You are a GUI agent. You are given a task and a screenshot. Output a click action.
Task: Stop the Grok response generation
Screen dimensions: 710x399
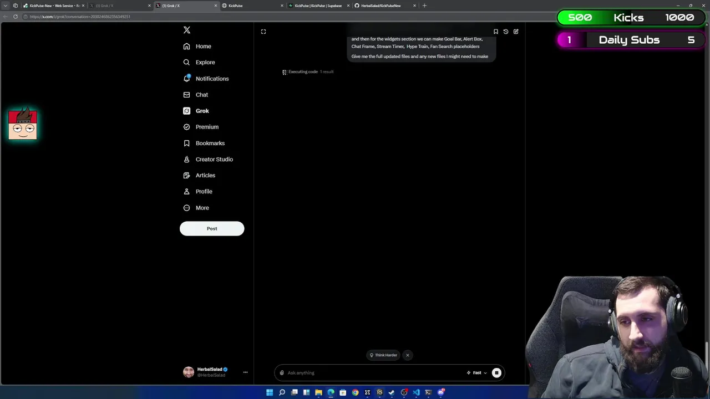[496, 373]
